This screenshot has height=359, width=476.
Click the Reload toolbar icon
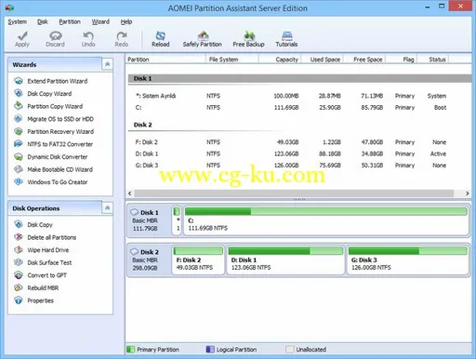tap(161, 36)
